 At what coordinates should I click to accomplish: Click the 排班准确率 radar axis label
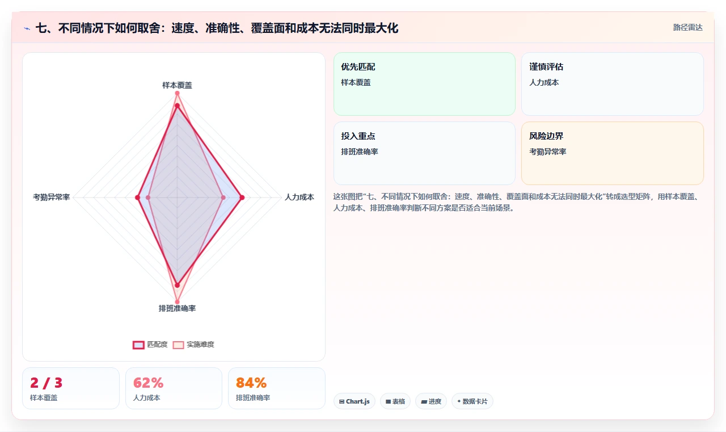177,309
